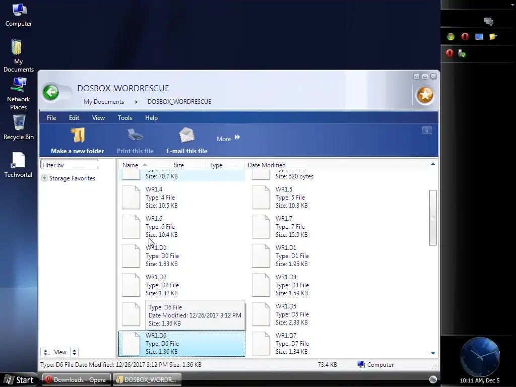The image size is (516, 387).
Task: Select the WR1.D5 file icon
Action: click(x=261, y=314)
